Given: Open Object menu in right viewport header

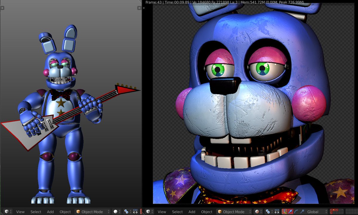Looking at the screenshot, I should click(x=207, y=212).
